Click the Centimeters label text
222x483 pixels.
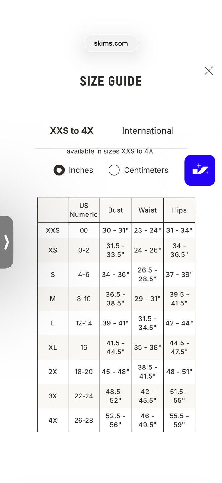[146, 170]
